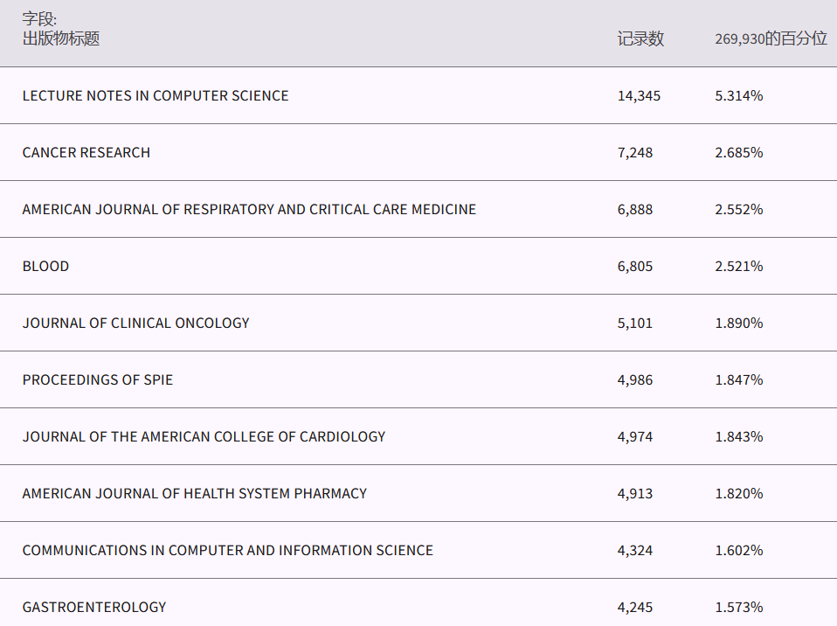Click the 269,930的百分位 column header

[771, 39]
